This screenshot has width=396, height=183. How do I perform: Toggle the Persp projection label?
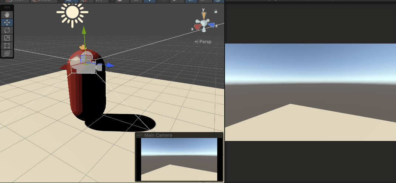(x=203, y=42)
